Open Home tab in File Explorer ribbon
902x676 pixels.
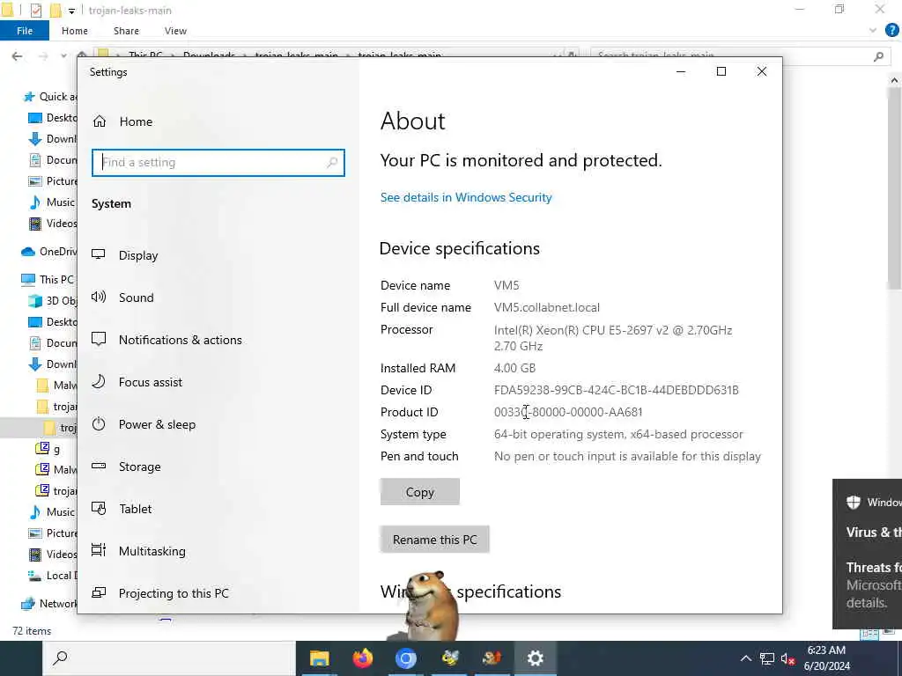(x=75, y=31)
